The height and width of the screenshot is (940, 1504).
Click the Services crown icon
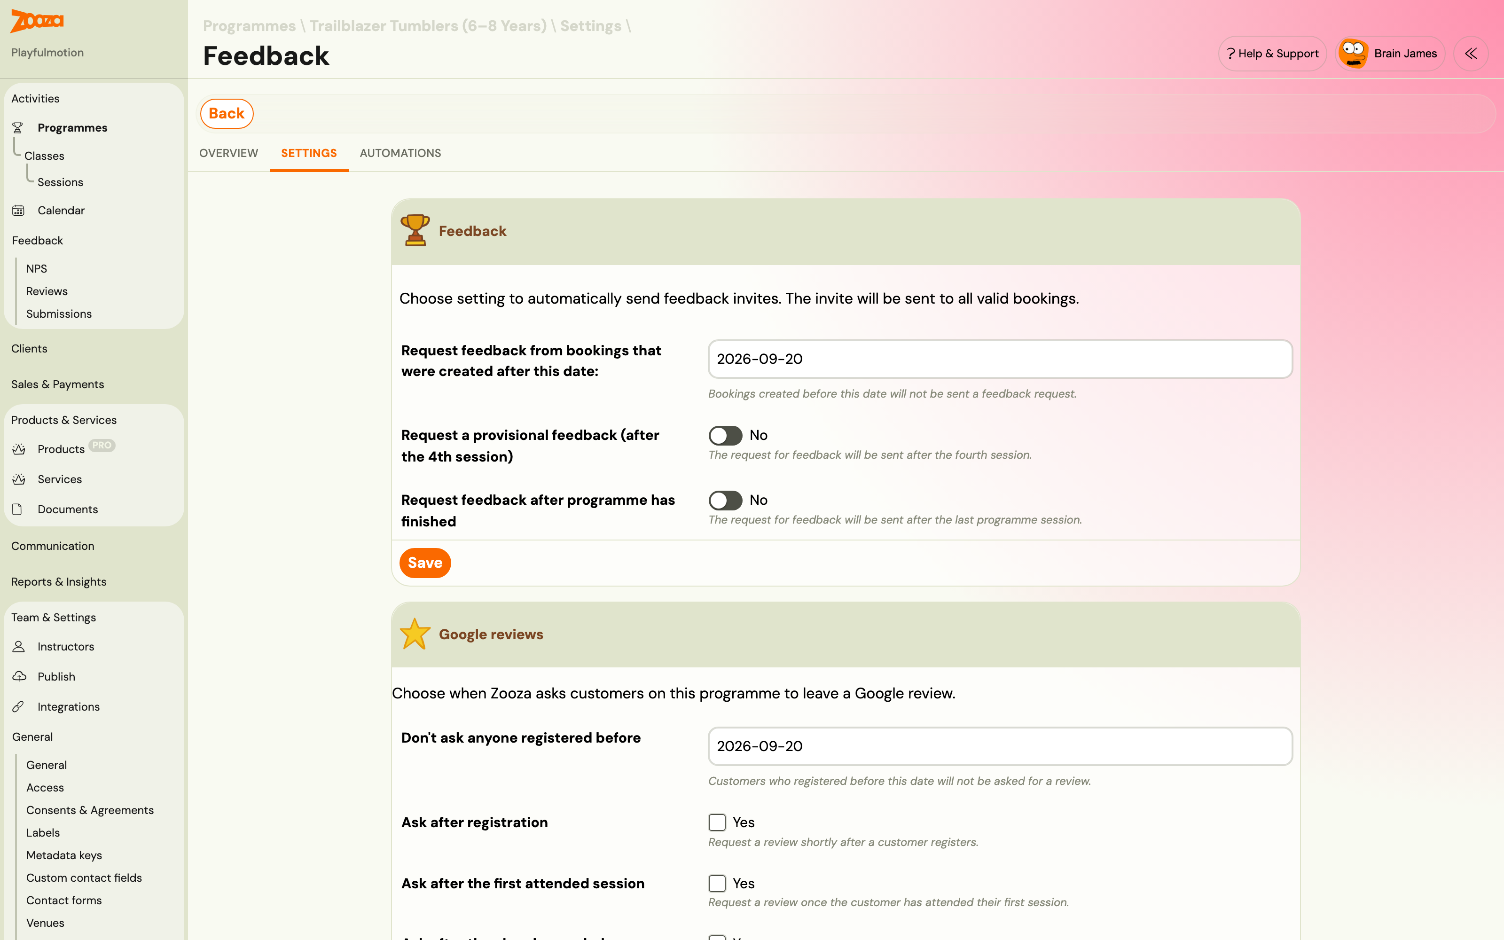[x=19, y=479]
